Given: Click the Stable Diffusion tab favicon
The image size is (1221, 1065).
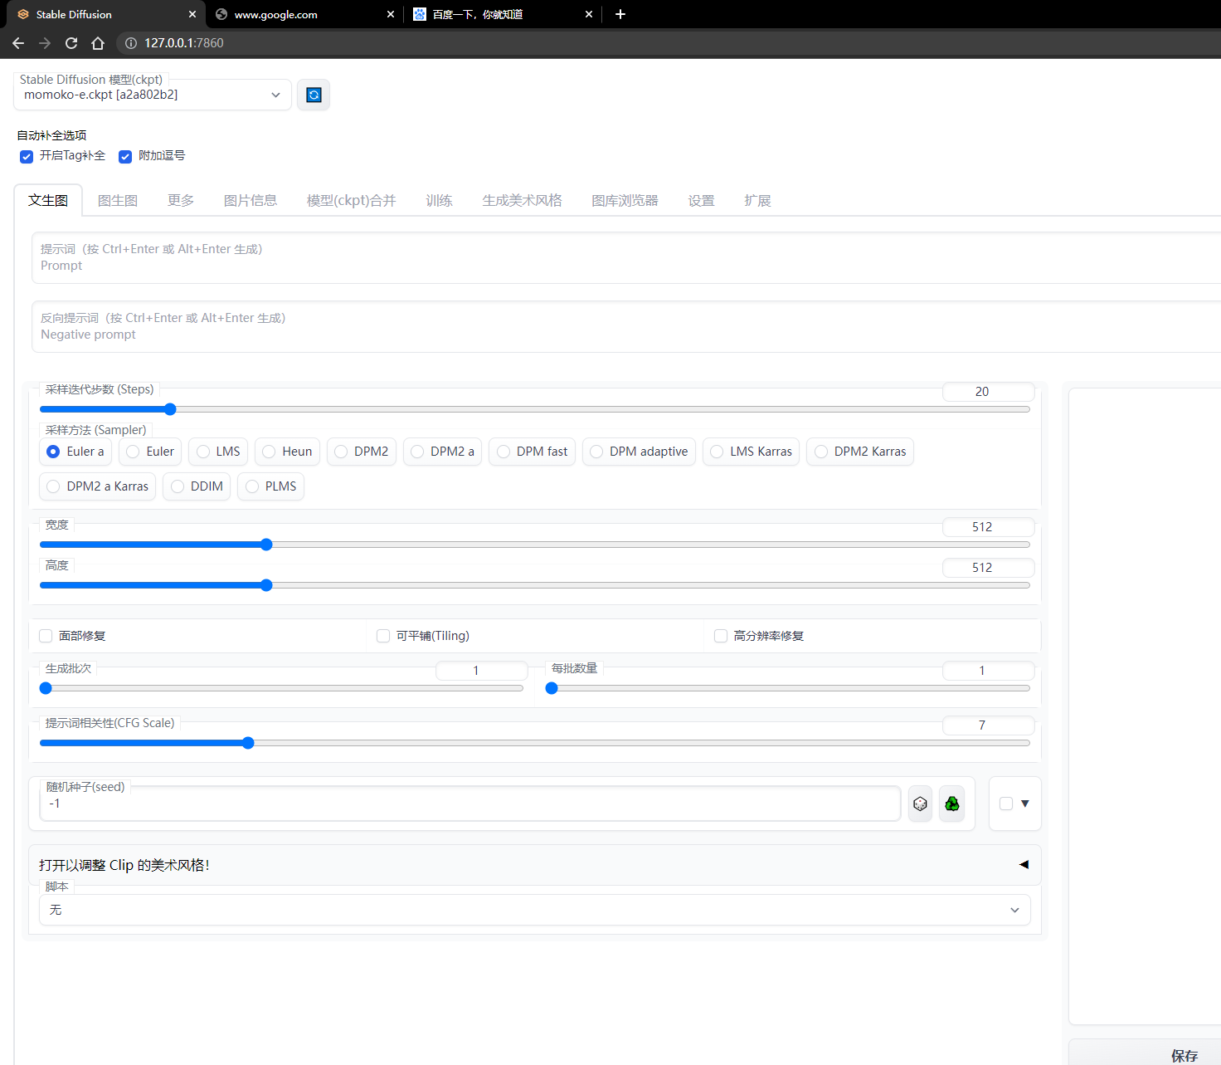Looking at the screenshot, I should (x=23, y=14).
